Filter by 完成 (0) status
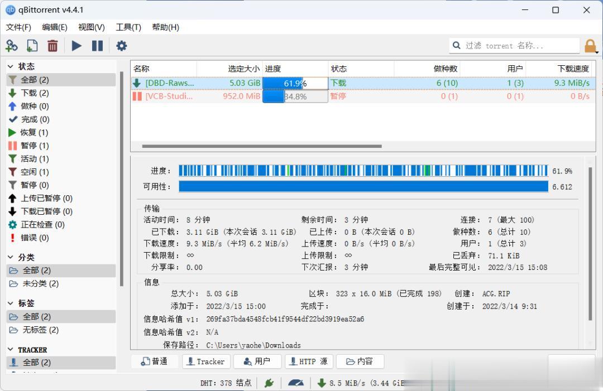This screenshot has width=603, height=391. (x=61, y=119)
